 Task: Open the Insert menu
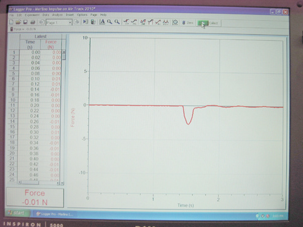[69, 15]
